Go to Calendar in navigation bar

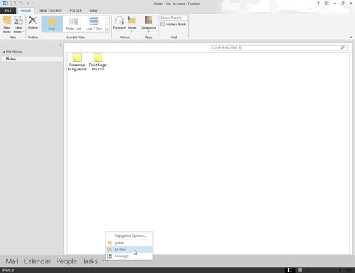37,261
